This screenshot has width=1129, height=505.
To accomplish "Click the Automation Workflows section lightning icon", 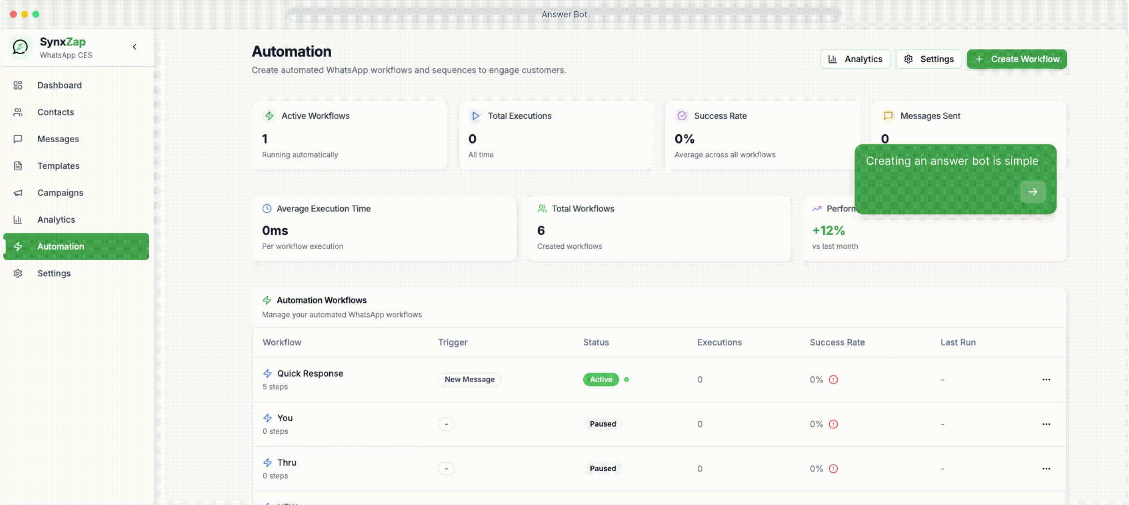I will [x=267, y=300].
